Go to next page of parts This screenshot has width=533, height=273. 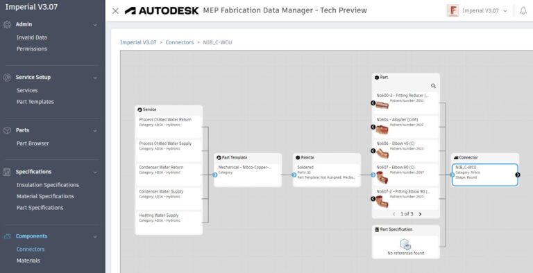420,214
